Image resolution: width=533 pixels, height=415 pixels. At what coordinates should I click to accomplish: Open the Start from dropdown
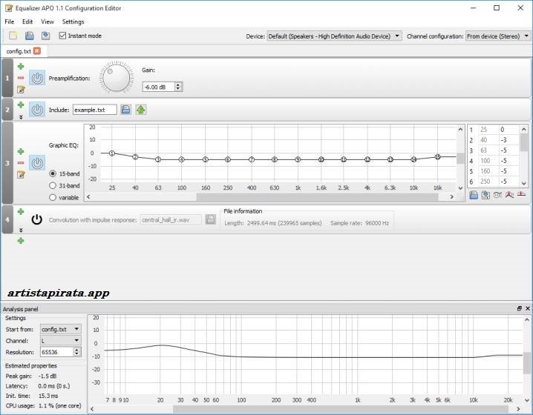[61, 329]
